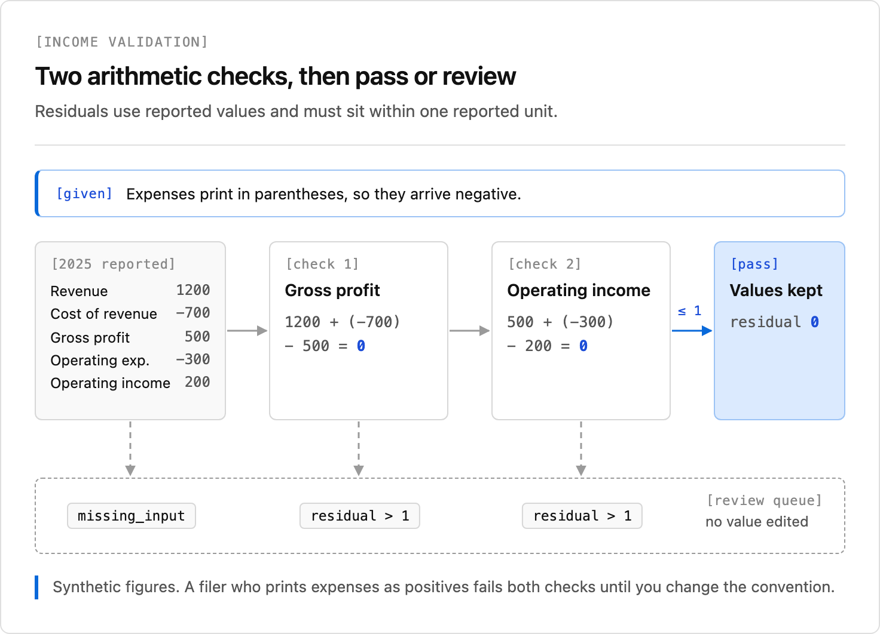
Task: Click the Revenue row value 1200
Action: pos(193,290)
